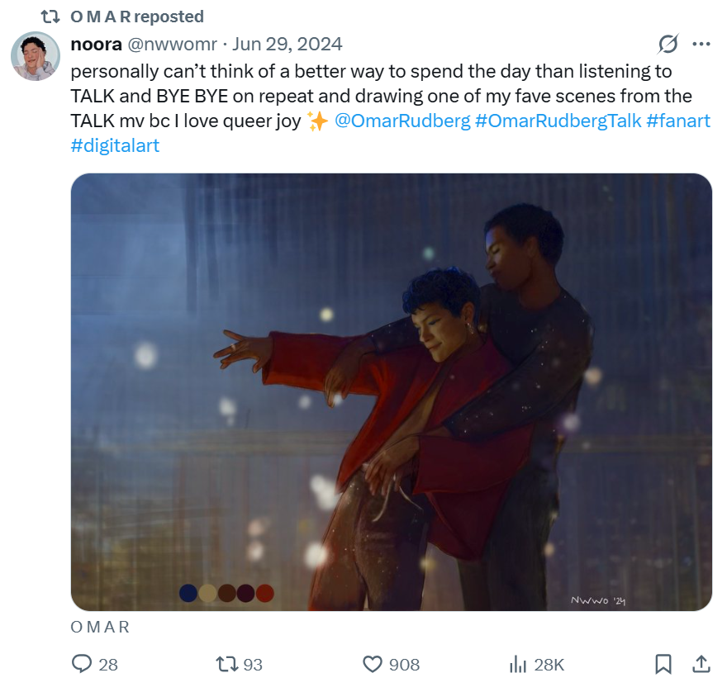727x687 pixels.
Task: Click the small repost icon beside 'O M A R reposted'
Action: coord(50,17)
